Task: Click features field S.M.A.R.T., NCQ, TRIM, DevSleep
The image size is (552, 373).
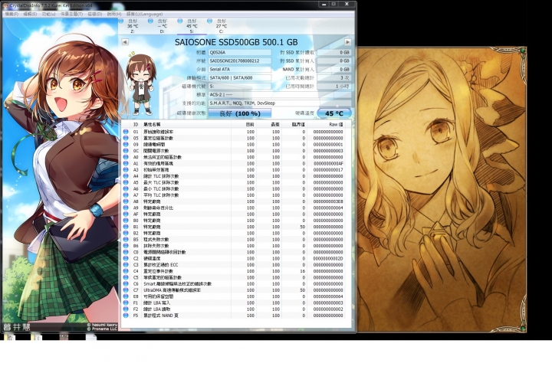Action: coord(280,103)
